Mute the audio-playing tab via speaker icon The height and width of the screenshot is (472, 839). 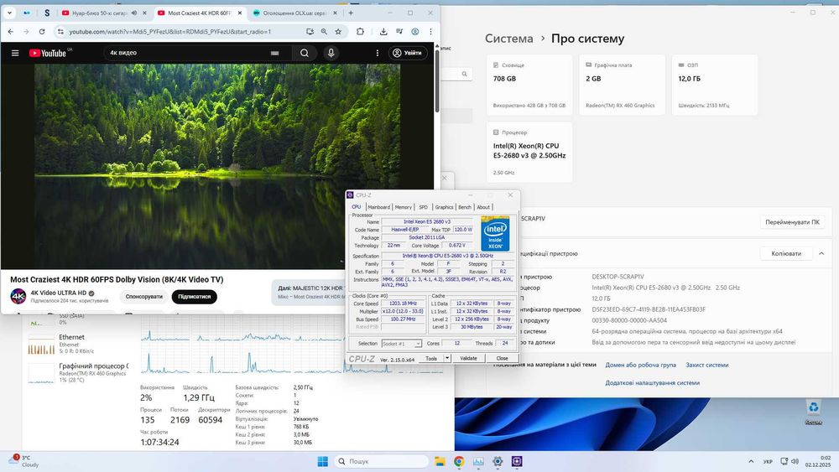coord(133,13)
